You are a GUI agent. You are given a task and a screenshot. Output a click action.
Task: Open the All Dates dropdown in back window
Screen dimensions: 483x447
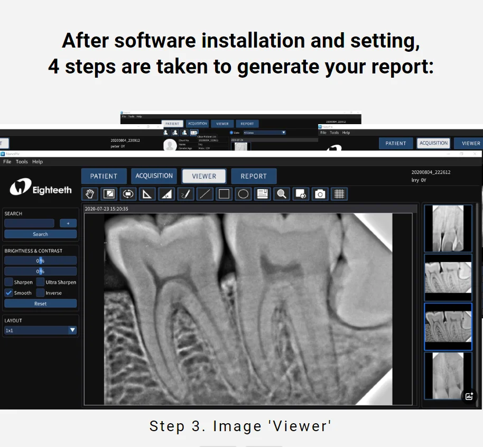tap(264, 133)
